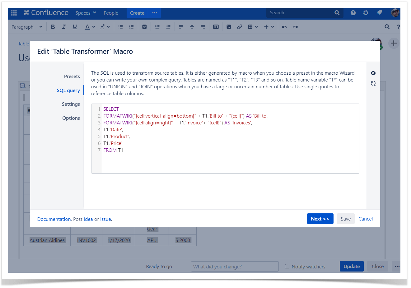Open the more formatting dropdown

(x=105, y=27)
